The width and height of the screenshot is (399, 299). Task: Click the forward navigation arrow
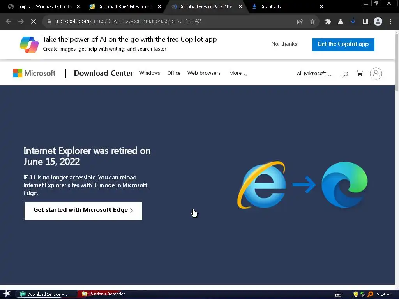[21, 21]
